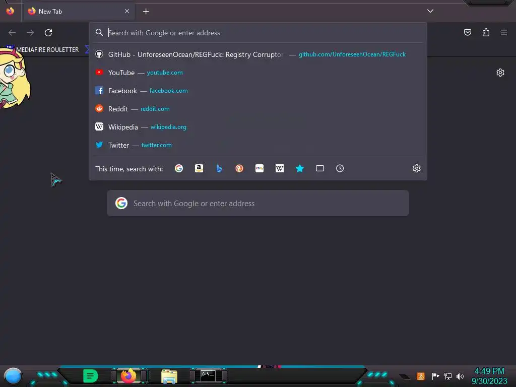Open the green chat app on taskbar

(x=91, y=376)
